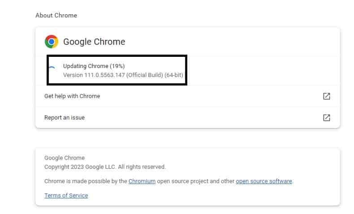
Task: Click the large Google Chrome title text
Action: pos(94,42)
